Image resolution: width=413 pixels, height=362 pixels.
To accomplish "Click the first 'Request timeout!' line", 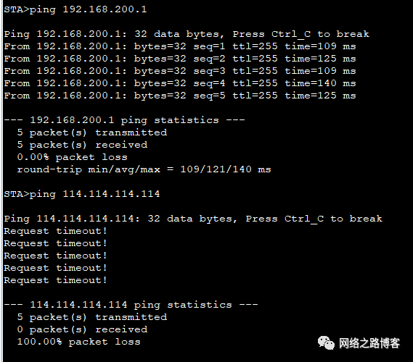I will click(55, 231).
